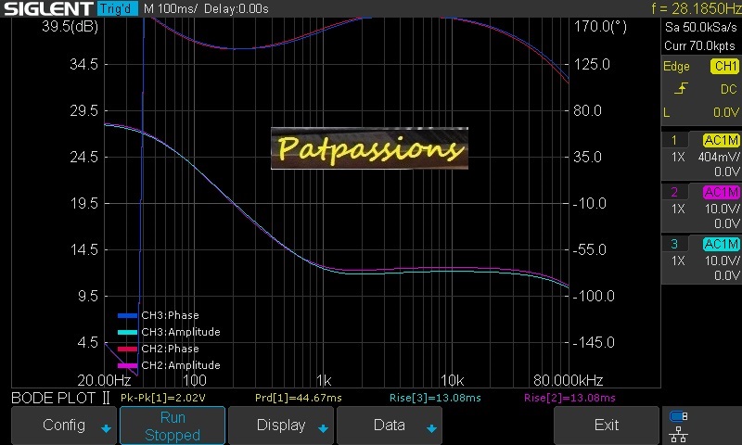Click the USB device status icon
Image resolution: width=742 pixels, height=445 pixels.
click(x=678, y=416)
